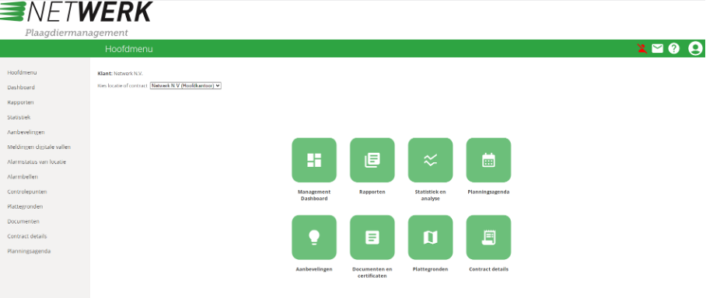Open the mail envelope icon
Image resolution: width=706 pixels, height=298 pixels.
click(657, 49)
